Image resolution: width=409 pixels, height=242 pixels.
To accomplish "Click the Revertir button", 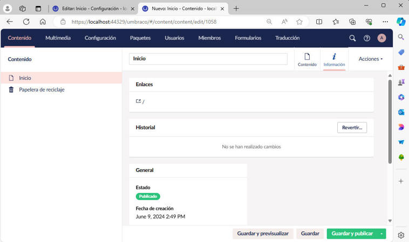I will [x=352, y=128].
